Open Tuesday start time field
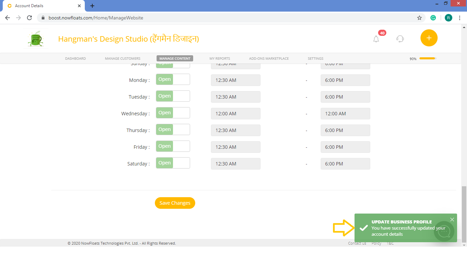The height and width of the screenshot is (262, 467). pyautogui.click(x=236, y=97)
